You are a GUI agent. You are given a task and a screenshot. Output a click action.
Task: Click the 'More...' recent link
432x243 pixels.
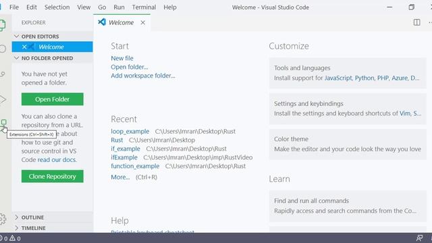coord(120,177)
